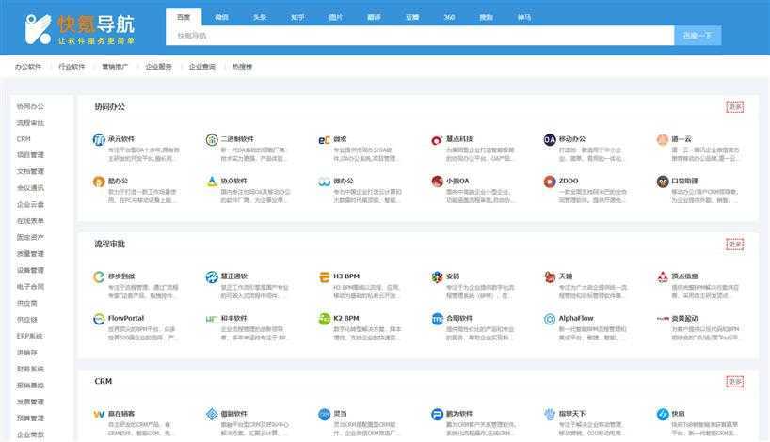This screenshot has width=770, height=442.
Task: Open the 办公软件 navigation menu
Action: point(28,66)
